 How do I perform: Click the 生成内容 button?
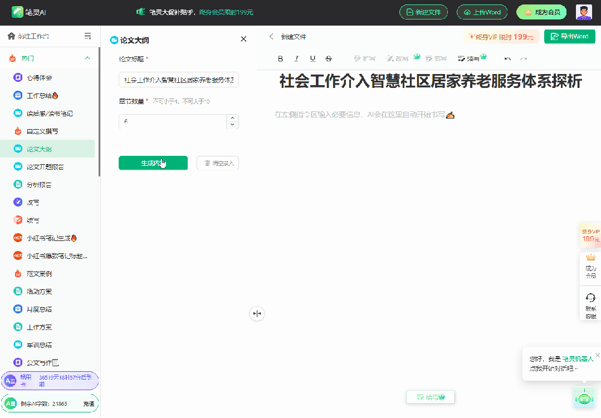pyautogui.click(x=153, y=163)
